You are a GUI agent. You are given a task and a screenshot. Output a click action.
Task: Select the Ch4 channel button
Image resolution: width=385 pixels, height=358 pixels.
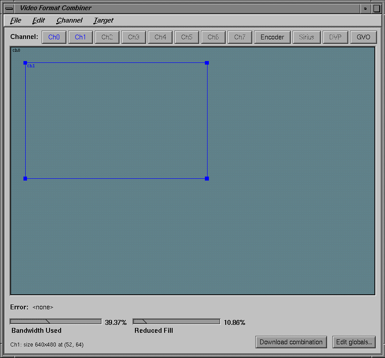(160, 37)
